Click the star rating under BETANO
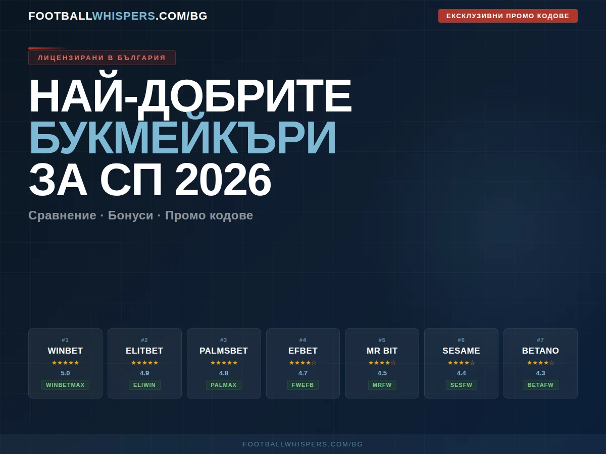606x454 pixels. pos(540,363)
